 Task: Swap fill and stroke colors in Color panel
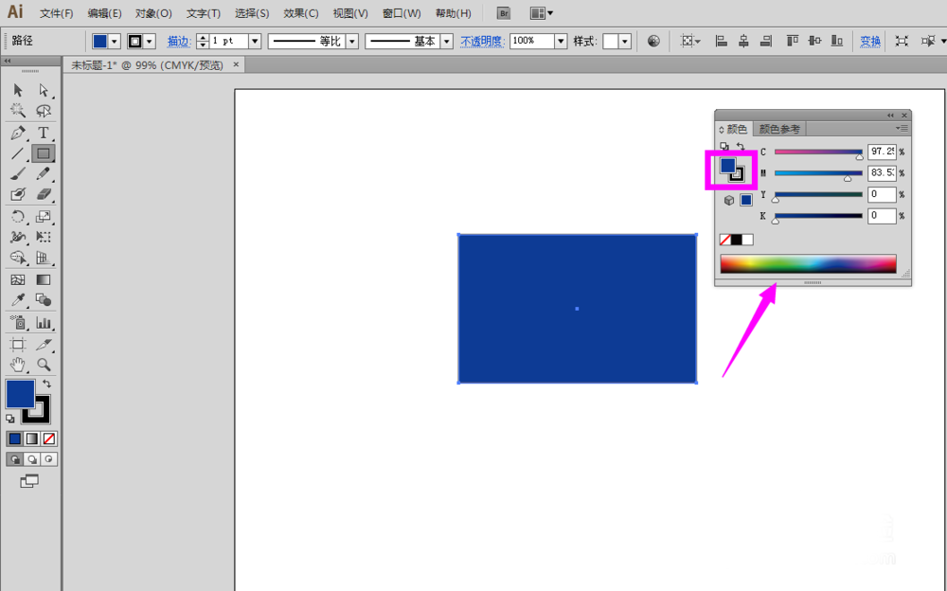[x=741, y=146]
